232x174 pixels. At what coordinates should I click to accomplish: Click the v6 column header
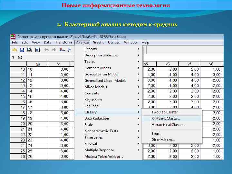[168, 64]
